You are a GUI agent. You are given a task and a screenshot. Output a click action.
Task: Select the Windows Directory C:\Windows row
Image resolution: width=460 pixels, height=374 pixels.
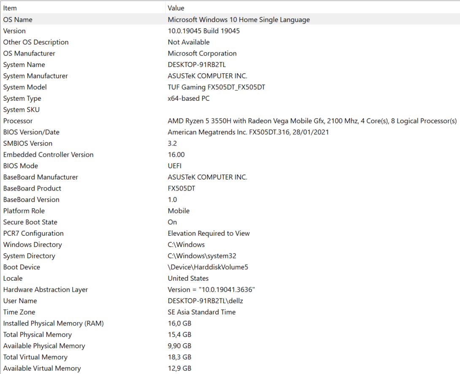(x=84, y=245)
